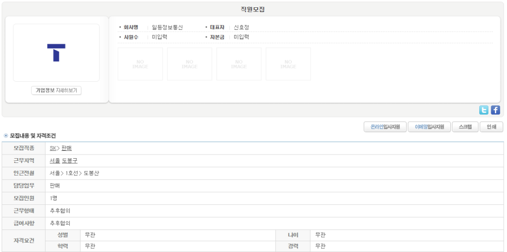Click the fourth NO IMAGE thumbnail
This screenshot has width=507, height=252.
(288, 64)
